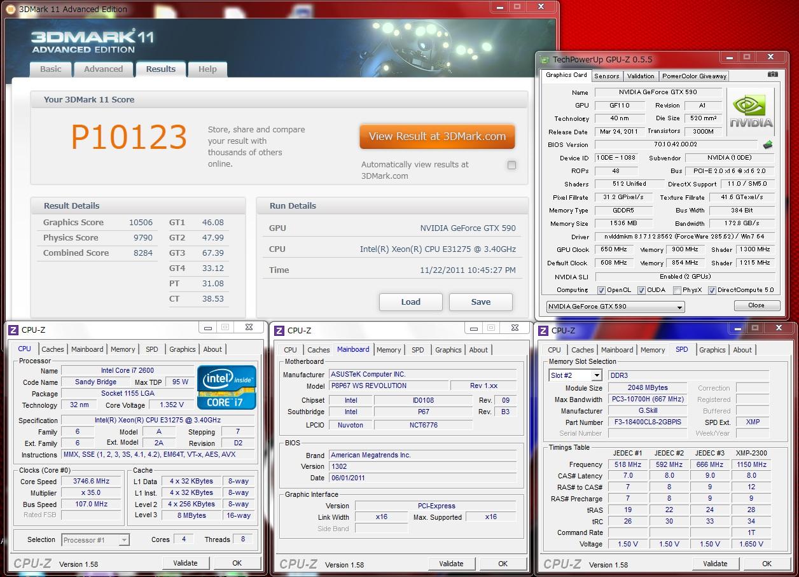The image size is (799, 577).
Task: Click the Intel Core i7 logo badge
Action: (x=226, y=387)
